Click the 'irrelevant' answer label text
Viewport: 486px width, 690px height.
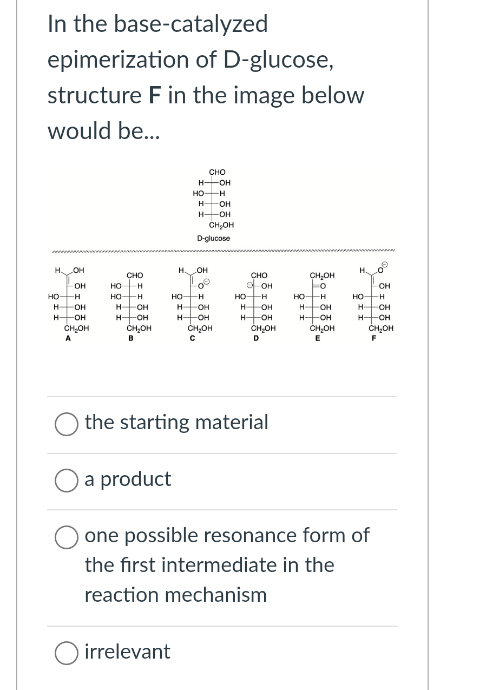[127, 651]
